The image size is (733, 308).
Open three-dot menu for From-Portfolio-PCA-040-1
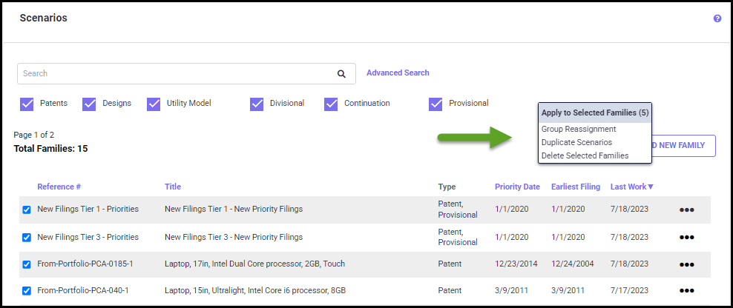click(x=686, y=291)
